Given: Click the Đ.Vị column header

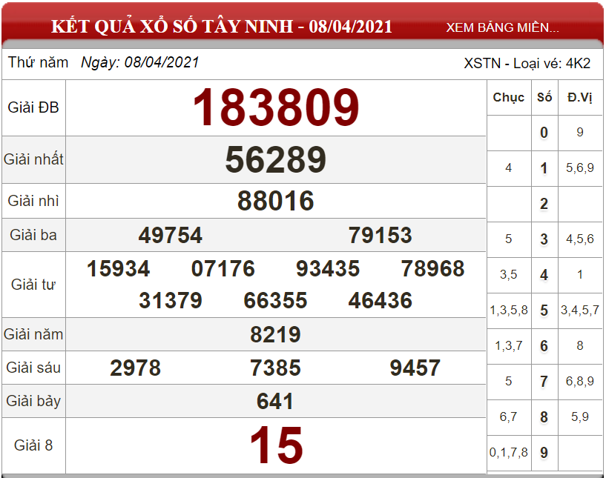Looking at the screenshot, I should [579, 97].
